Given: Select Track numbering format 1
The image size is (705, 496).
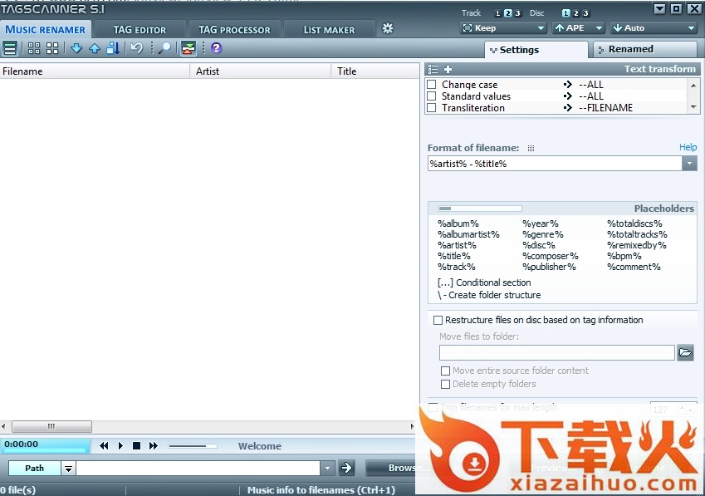Looking at the screenshot, I should pos(497,13).
